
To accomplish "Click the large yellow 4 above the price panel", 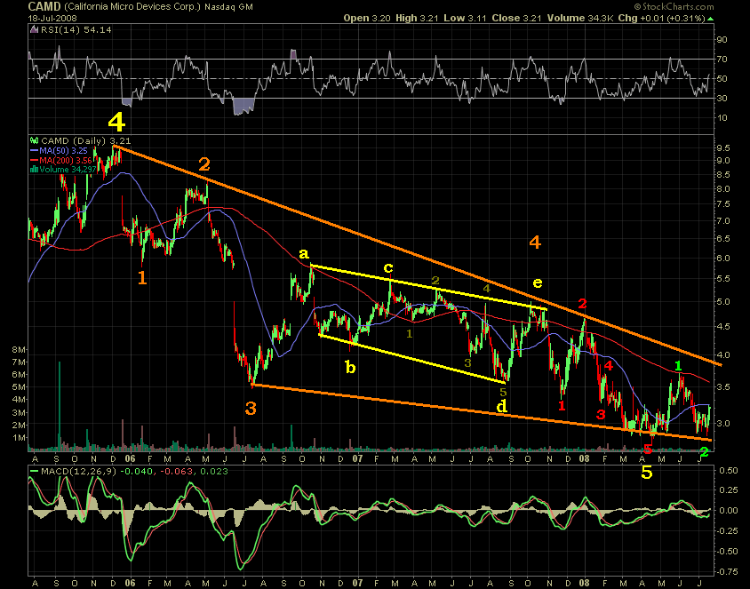I will coord(116,122).
